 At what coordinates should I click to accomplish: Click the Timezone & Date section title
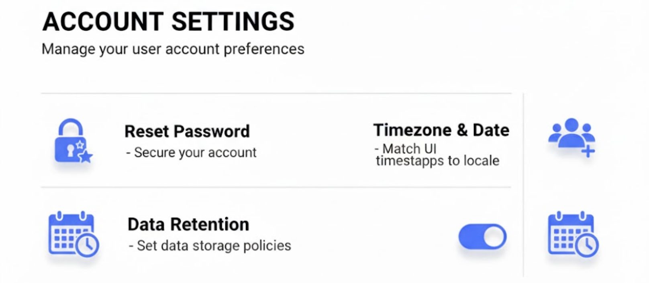point(442,129)
